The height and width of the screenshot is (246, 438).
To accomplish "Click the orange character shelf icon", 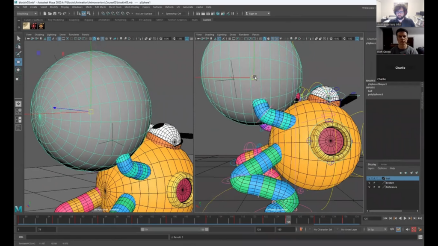I will click(41, 26).
